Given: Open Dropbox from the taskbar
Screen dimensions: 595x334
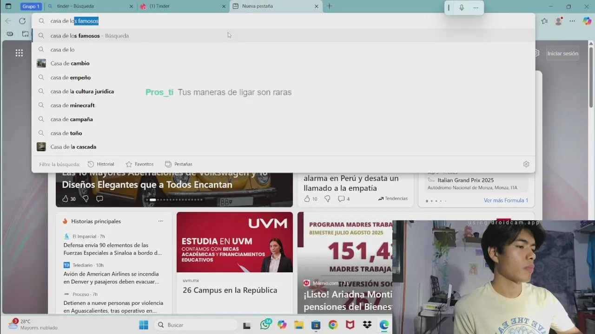Looking at the screenshot, I should pyautogui.click(x=367, y=325).
